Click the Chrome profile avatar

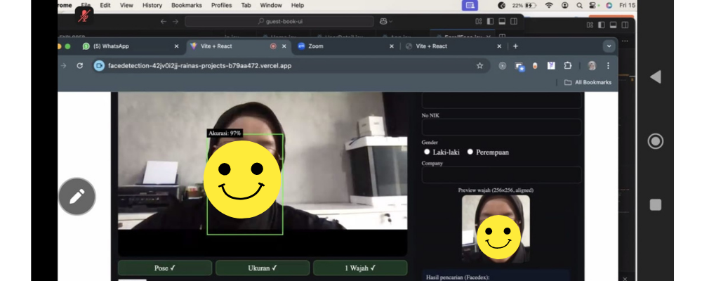(592, 65)
